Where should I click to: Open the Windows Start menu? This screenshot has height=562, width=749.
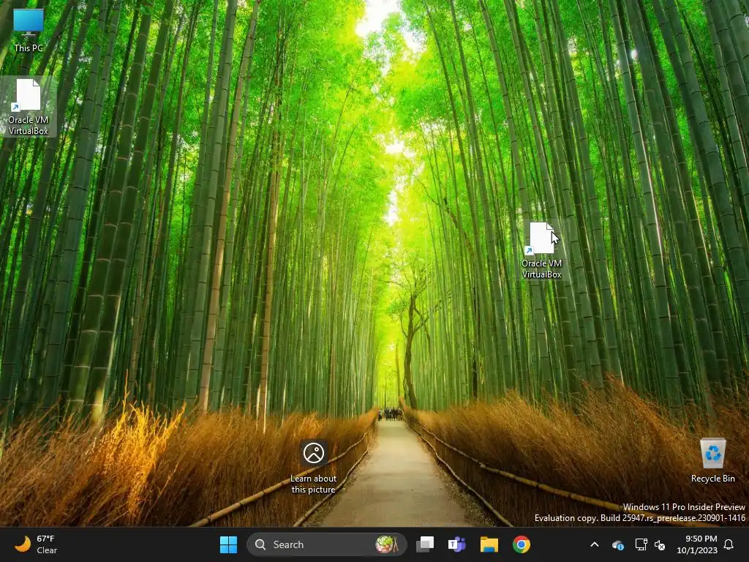tap(228, 544)
